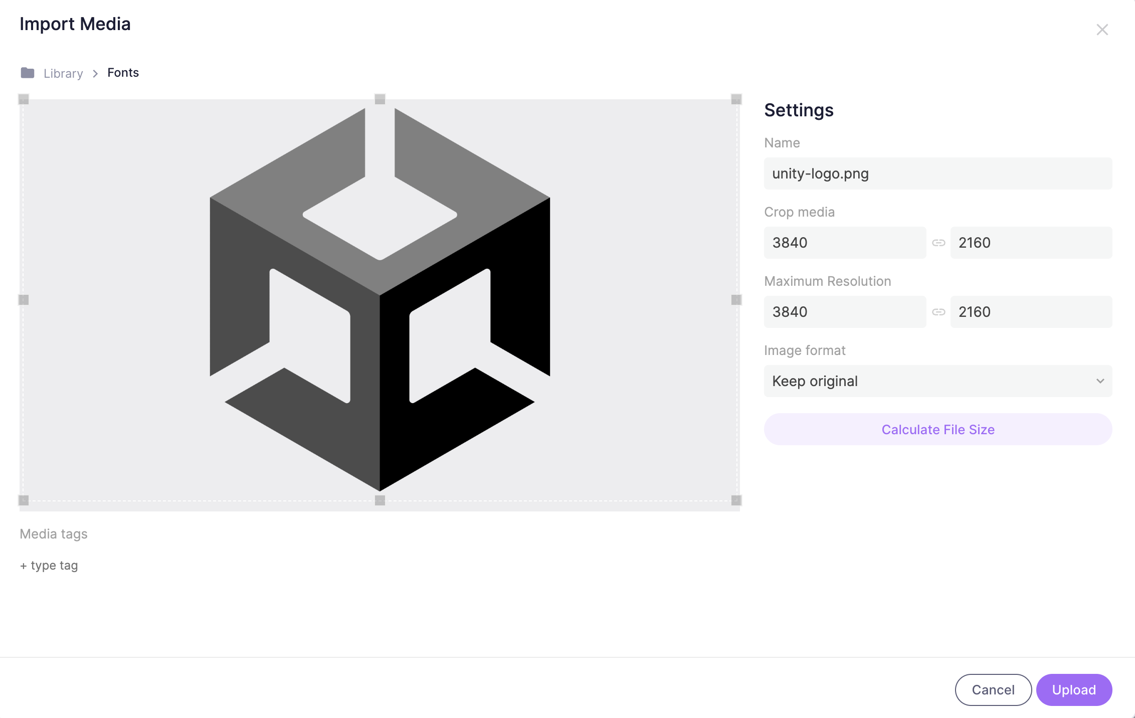Edit the Name field unity-logo.png

pyautogui.click(x=938, y=173)
